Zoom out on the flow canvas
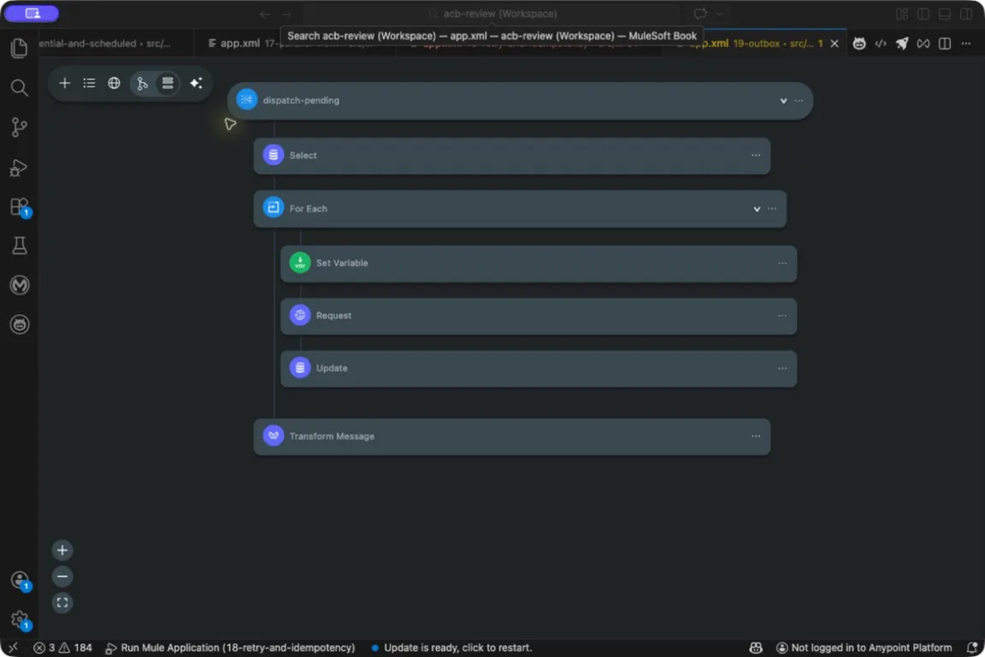This screenshot has height=657, width=985. pos(62,577)
